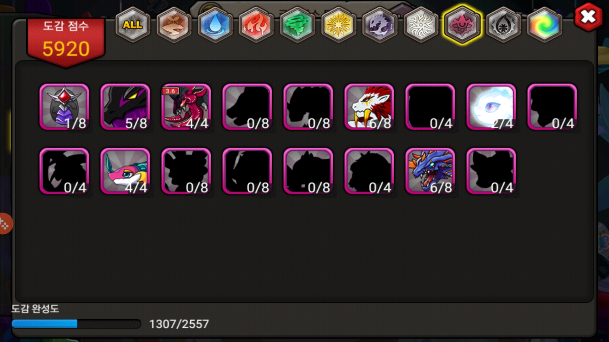Viewport: 609px width, 342px height.
Task: Open the pink shark dragon entry 4/4
Action: click(125, 171)
